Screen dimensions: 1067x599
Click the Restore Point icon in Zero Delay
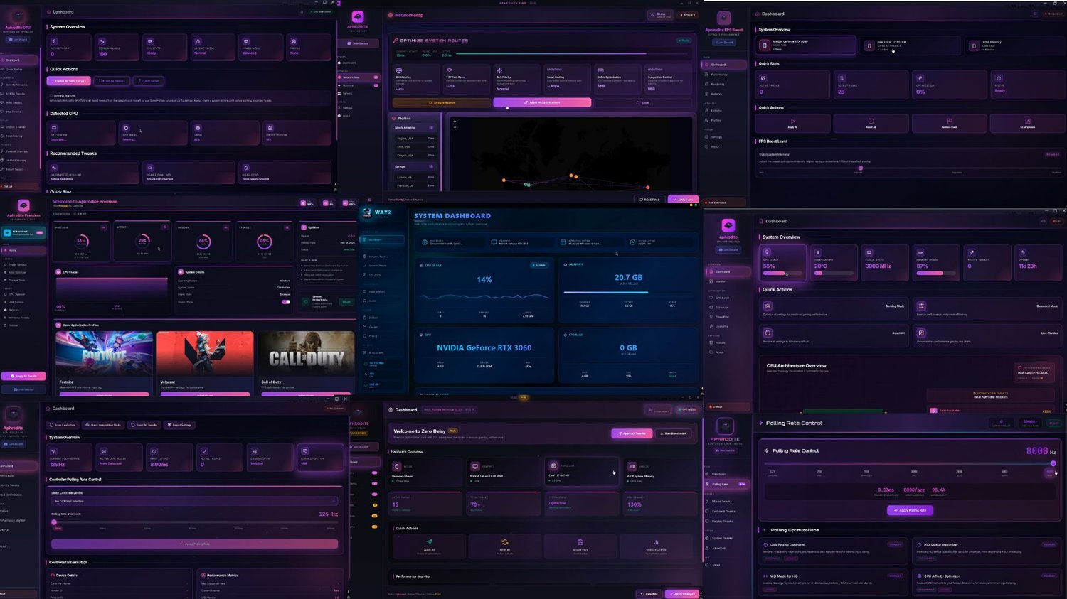click(580, 541)
